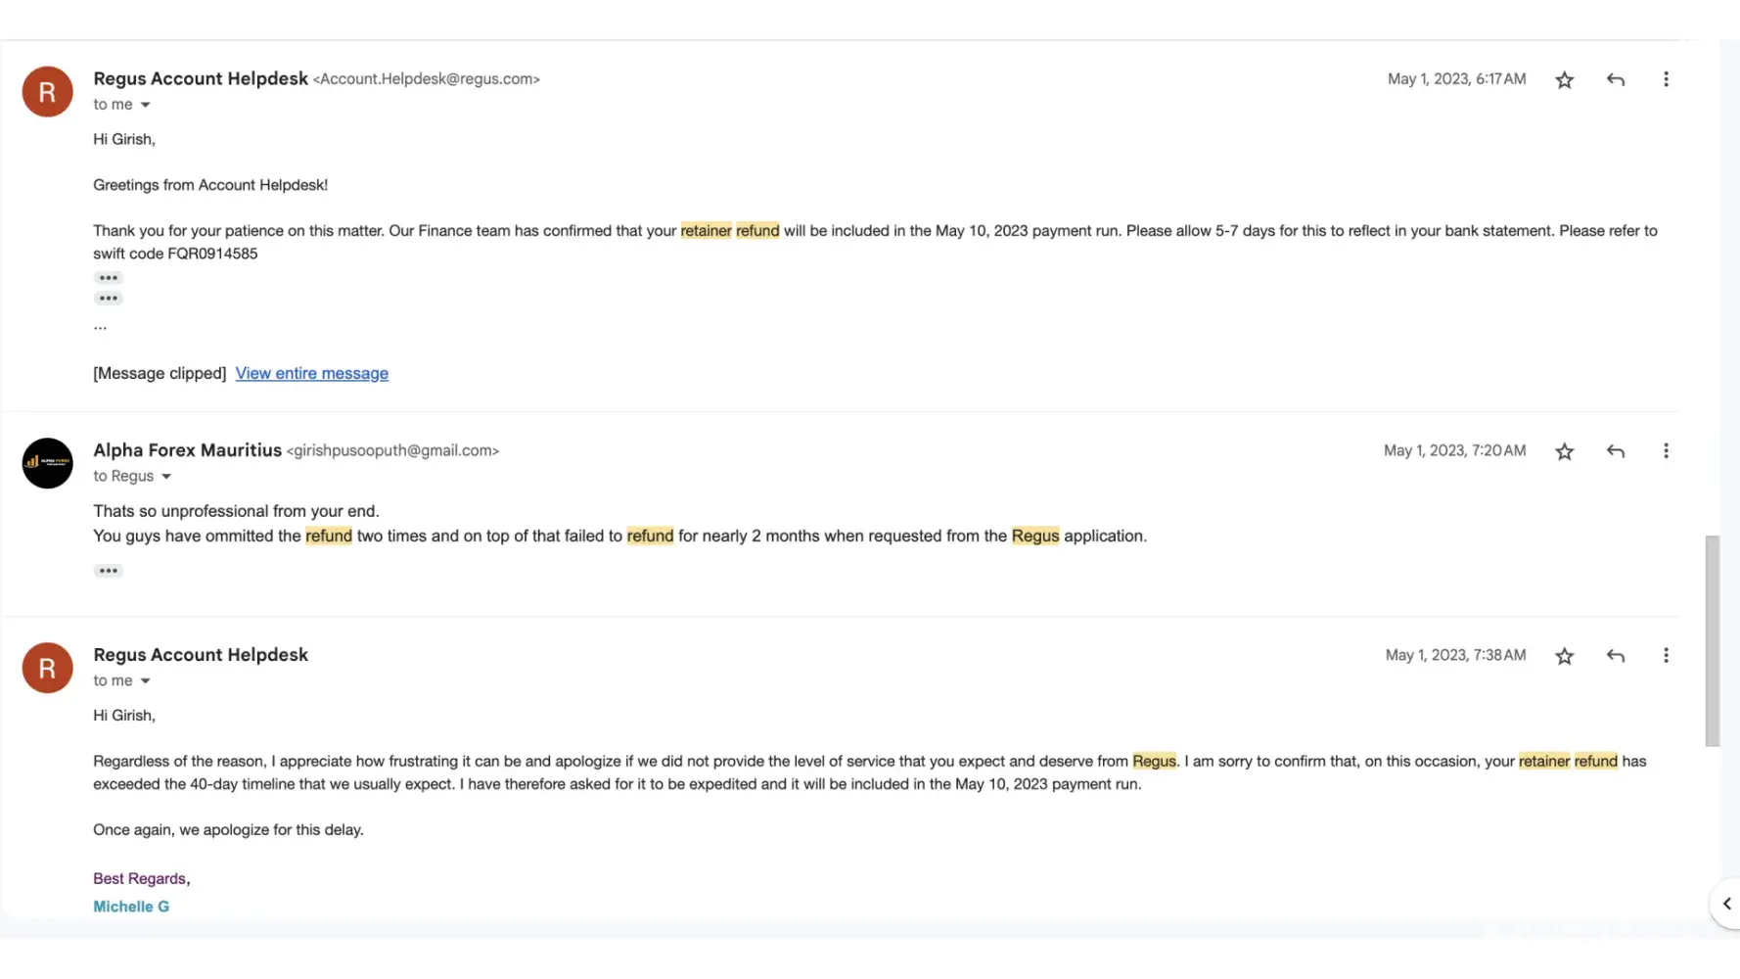Reply to the 7:38 AM Regus email

1615,656
